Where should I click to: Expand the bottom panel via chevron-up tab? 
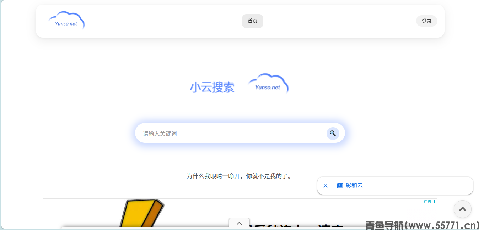[x=239, y=223]
